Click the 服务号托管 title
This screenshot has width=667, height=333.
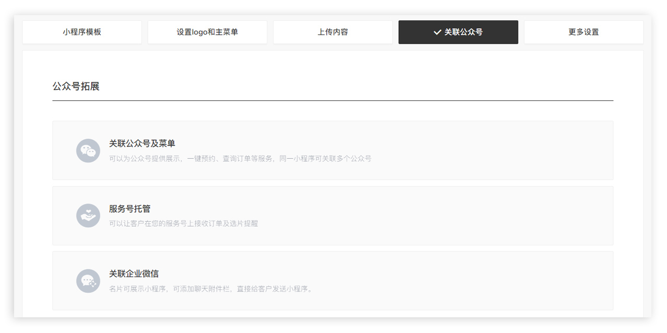(129, 209)
